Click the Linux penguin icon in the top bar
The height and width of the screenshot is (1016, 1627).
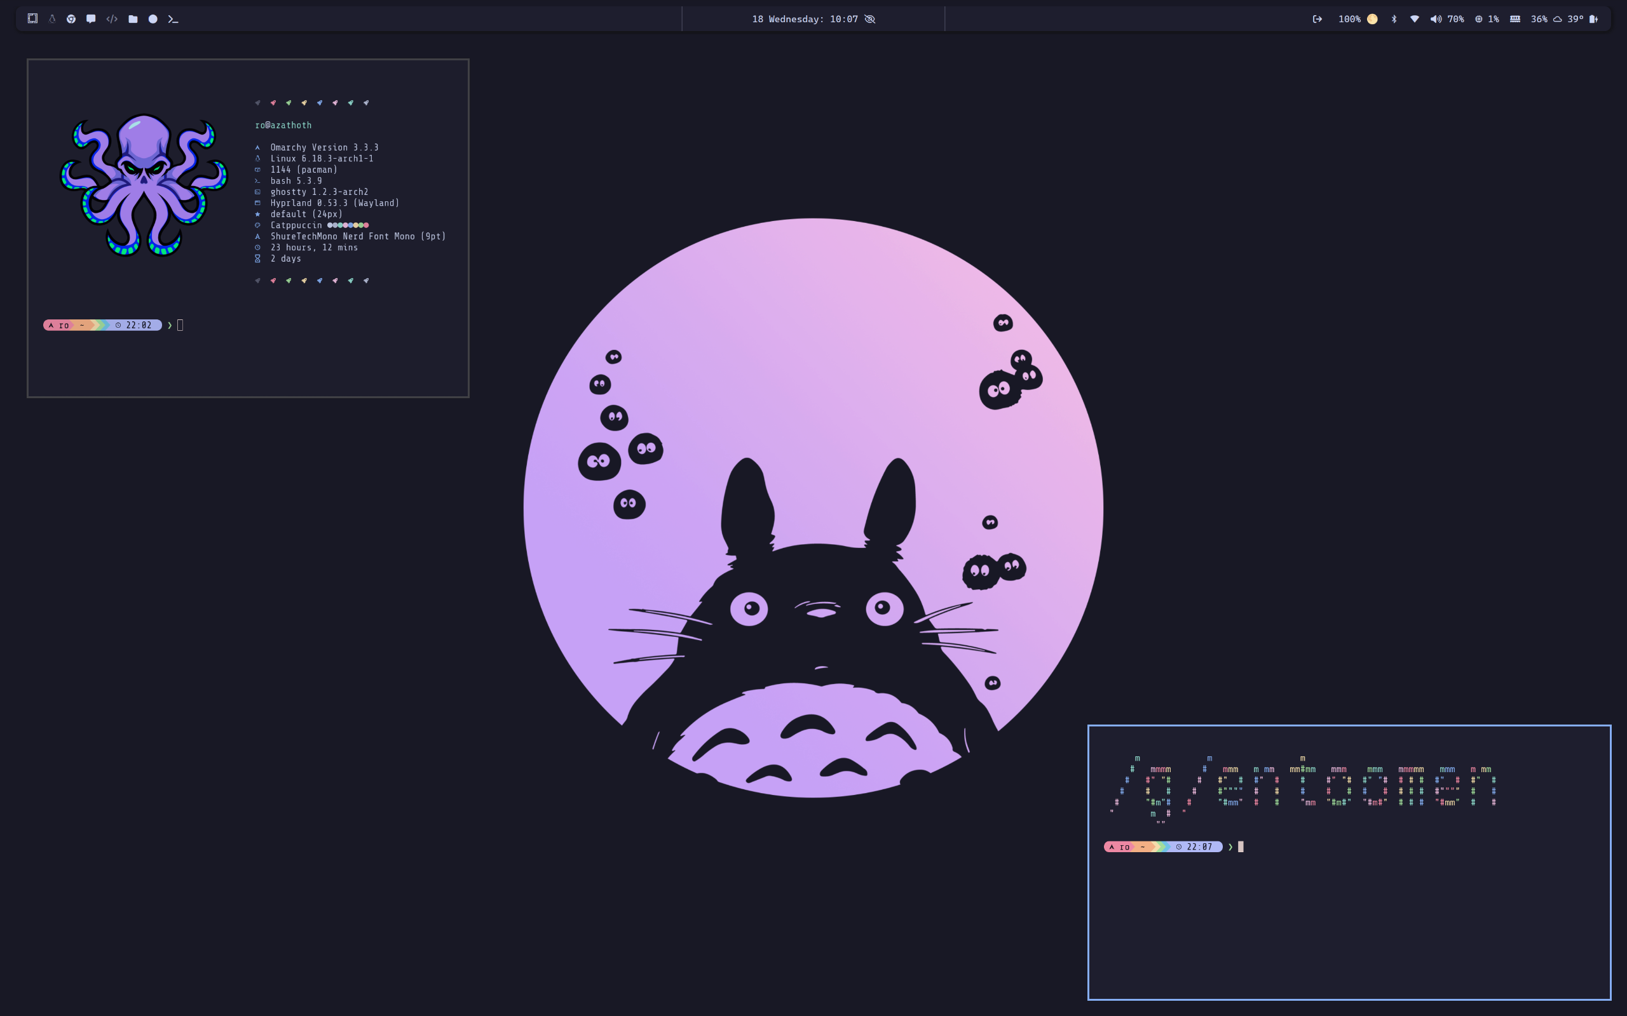pyautogui.click(x=51, y=19)
